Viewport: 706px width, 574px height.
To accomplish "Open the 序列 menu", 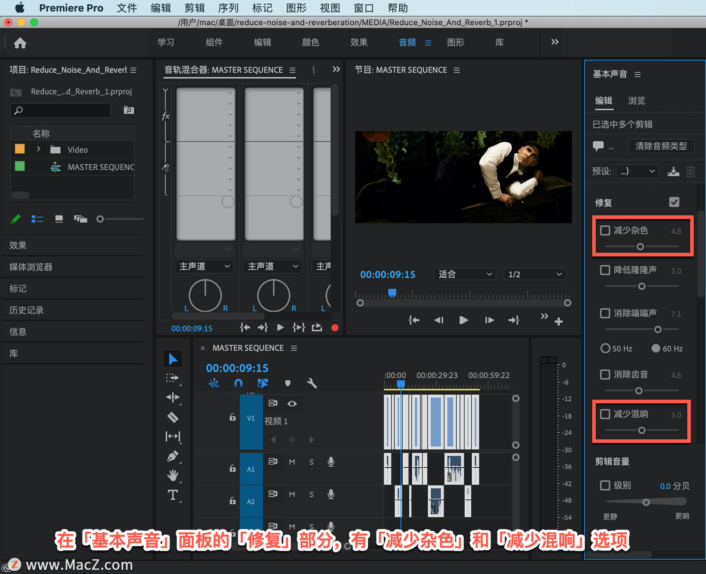I will [228, 8].
